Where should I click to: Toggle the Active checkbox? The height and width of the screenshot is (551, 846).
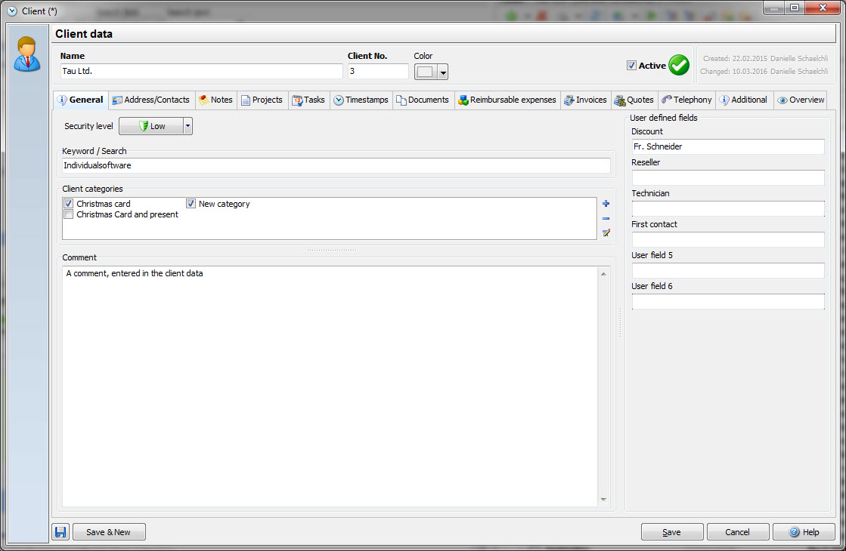coord(631,66)
